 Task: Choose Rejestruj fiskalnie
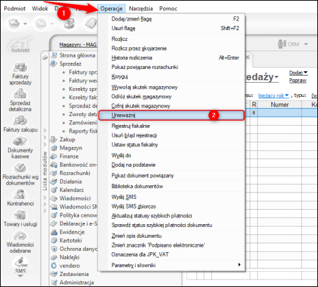171,126
